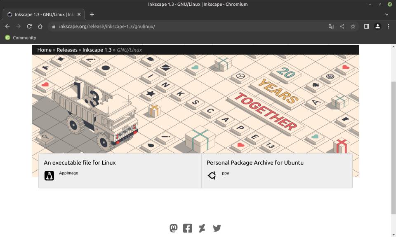Visit Inkscape's DeviantArt page
The height and width of the screenshot is (237, 396).
[x=202, y=228]
